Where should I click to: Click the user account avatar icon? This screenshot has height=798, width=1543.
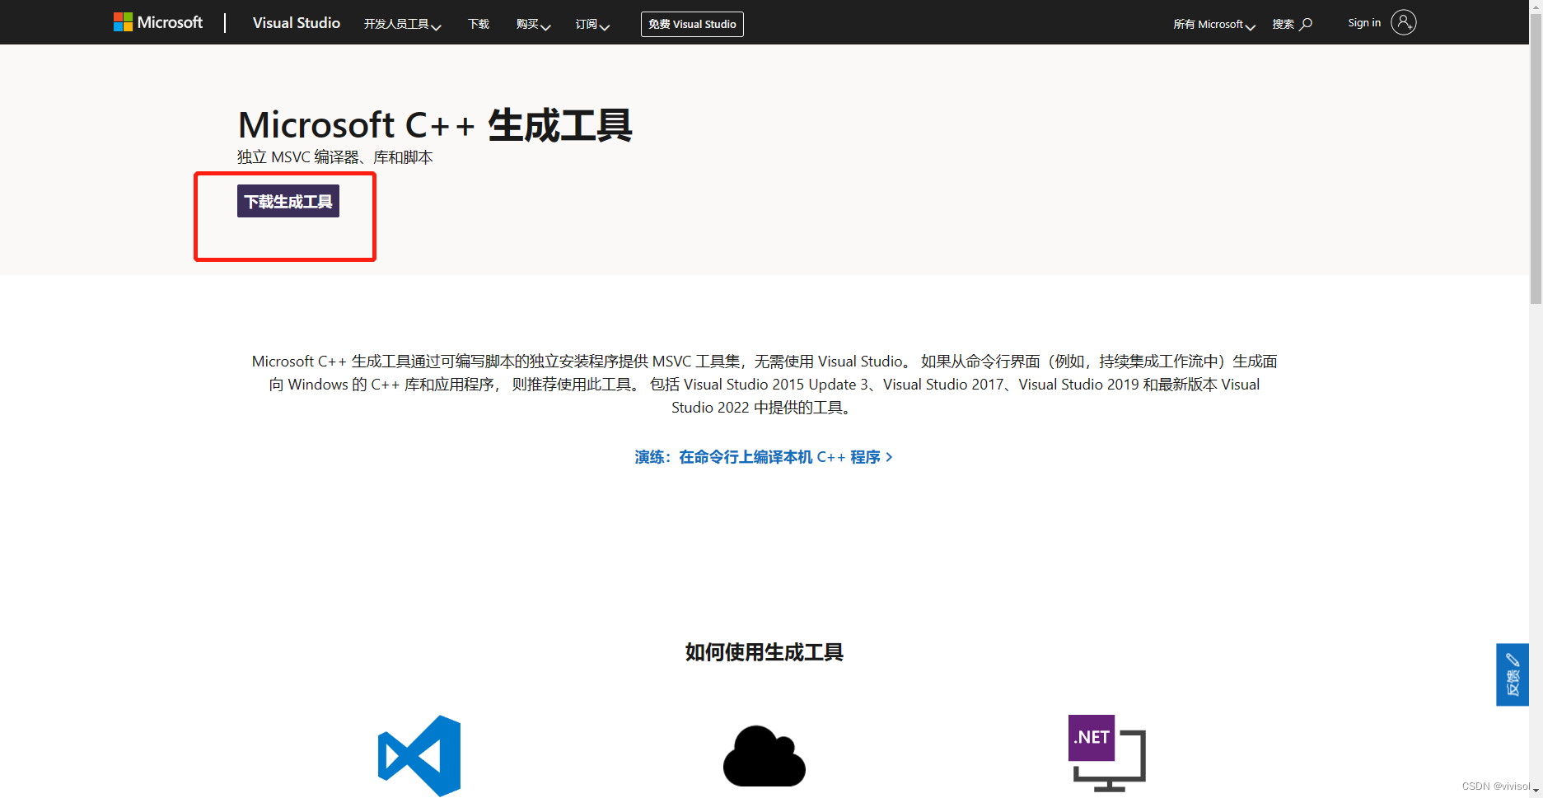pyautogui.click(x=1404, y=22)
